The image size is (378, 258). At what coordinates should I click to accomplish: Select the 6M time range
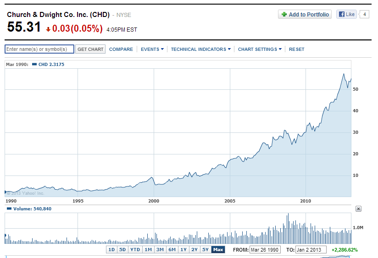(x=172, y=250)
